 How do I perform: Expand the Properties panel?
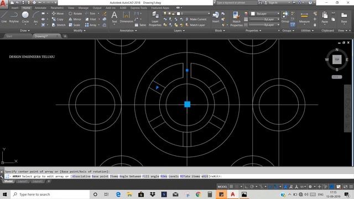(x=253, y=30)
